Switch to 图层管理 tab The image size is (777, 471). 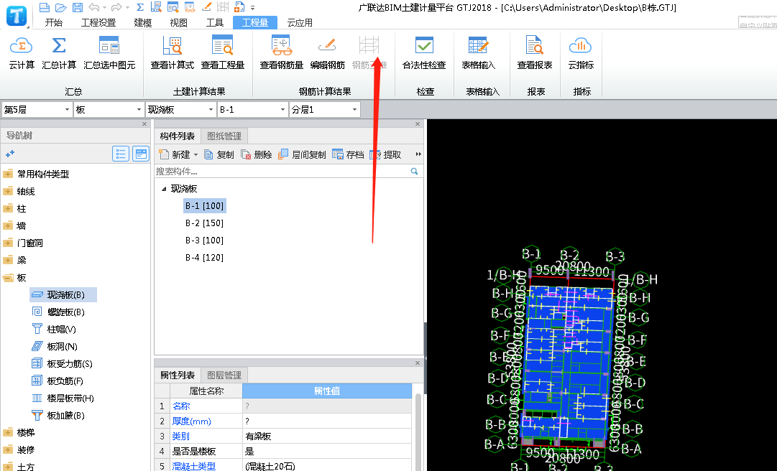coord(224,375)
